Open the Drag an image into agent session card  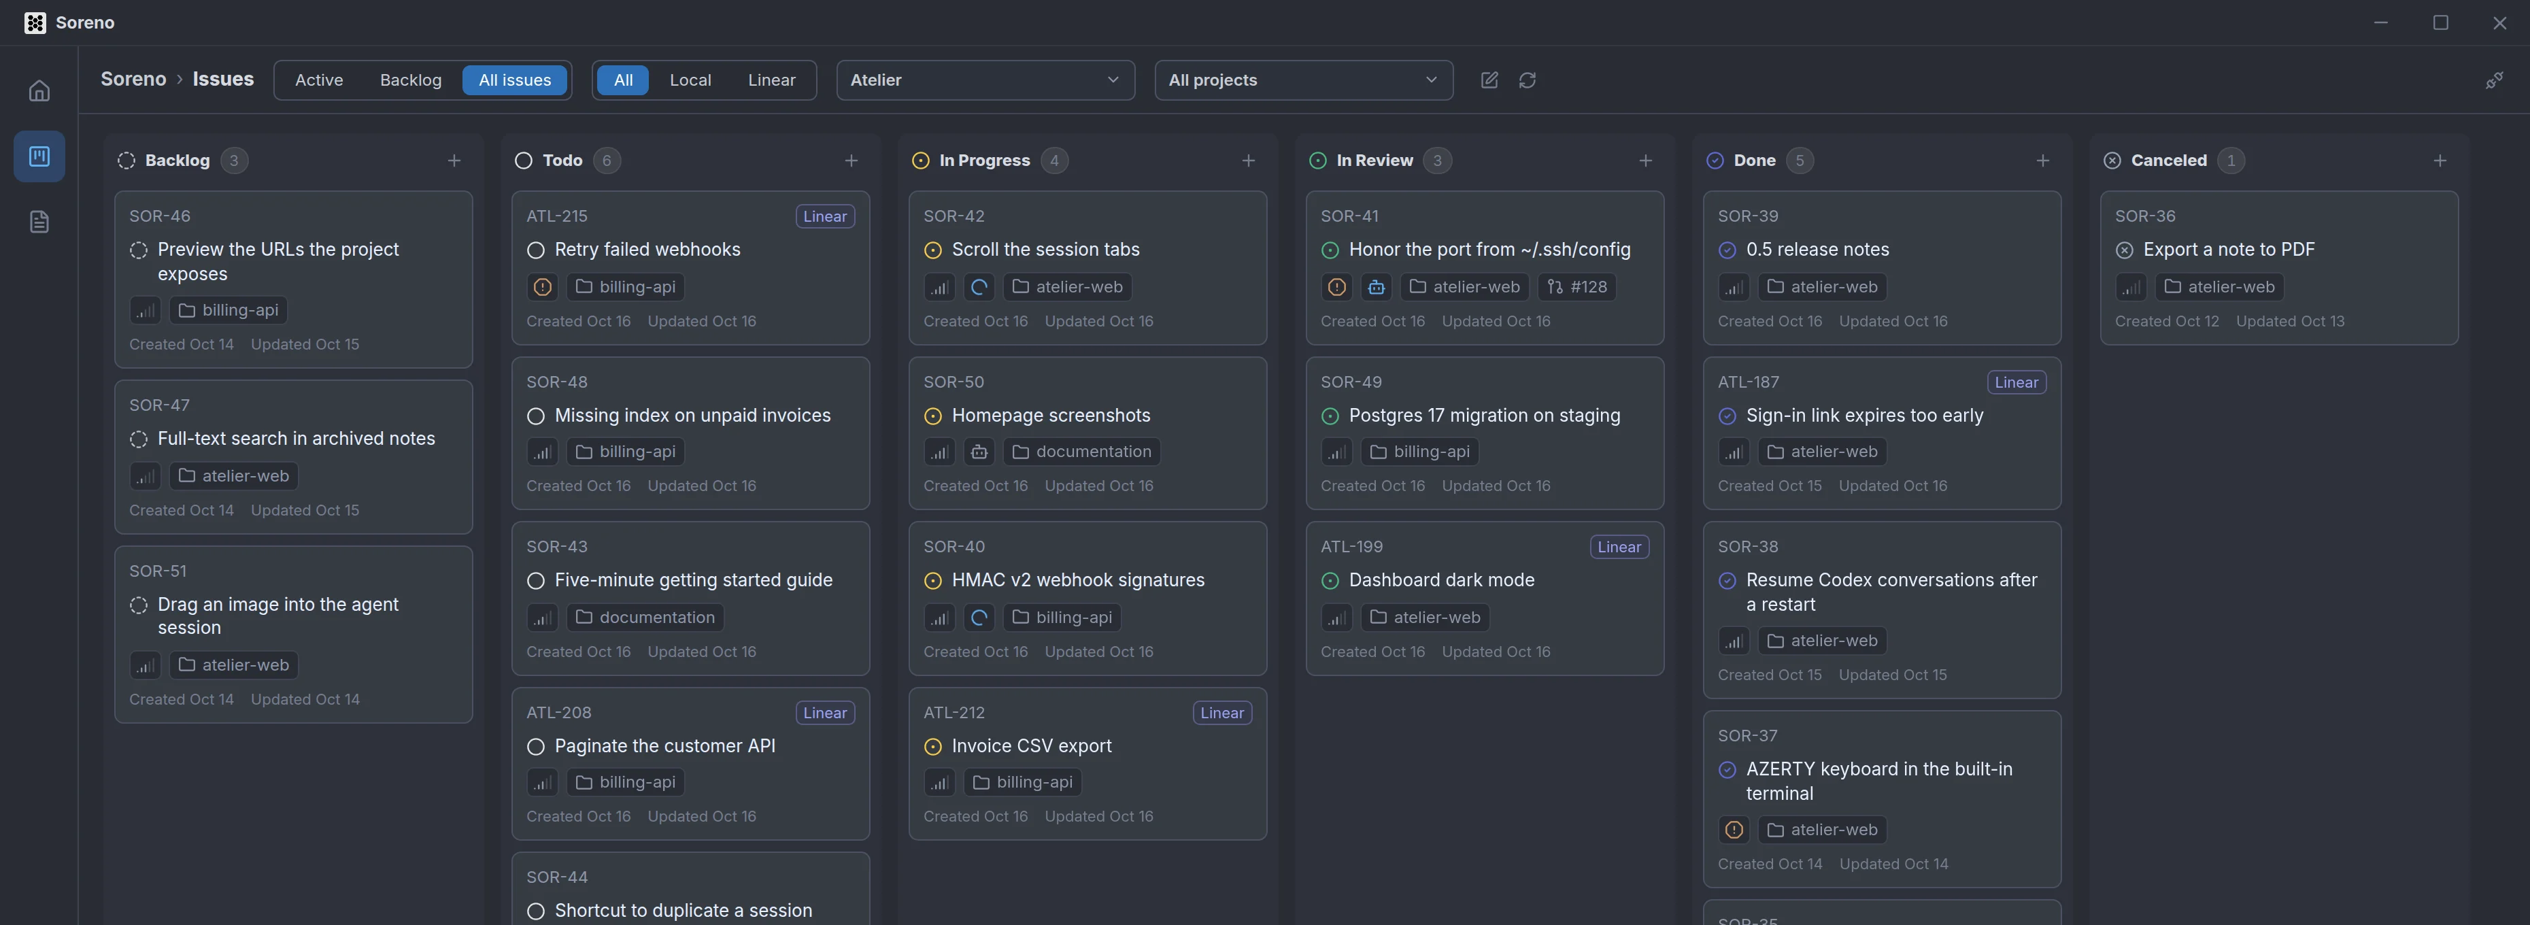[x=294, y=635]
